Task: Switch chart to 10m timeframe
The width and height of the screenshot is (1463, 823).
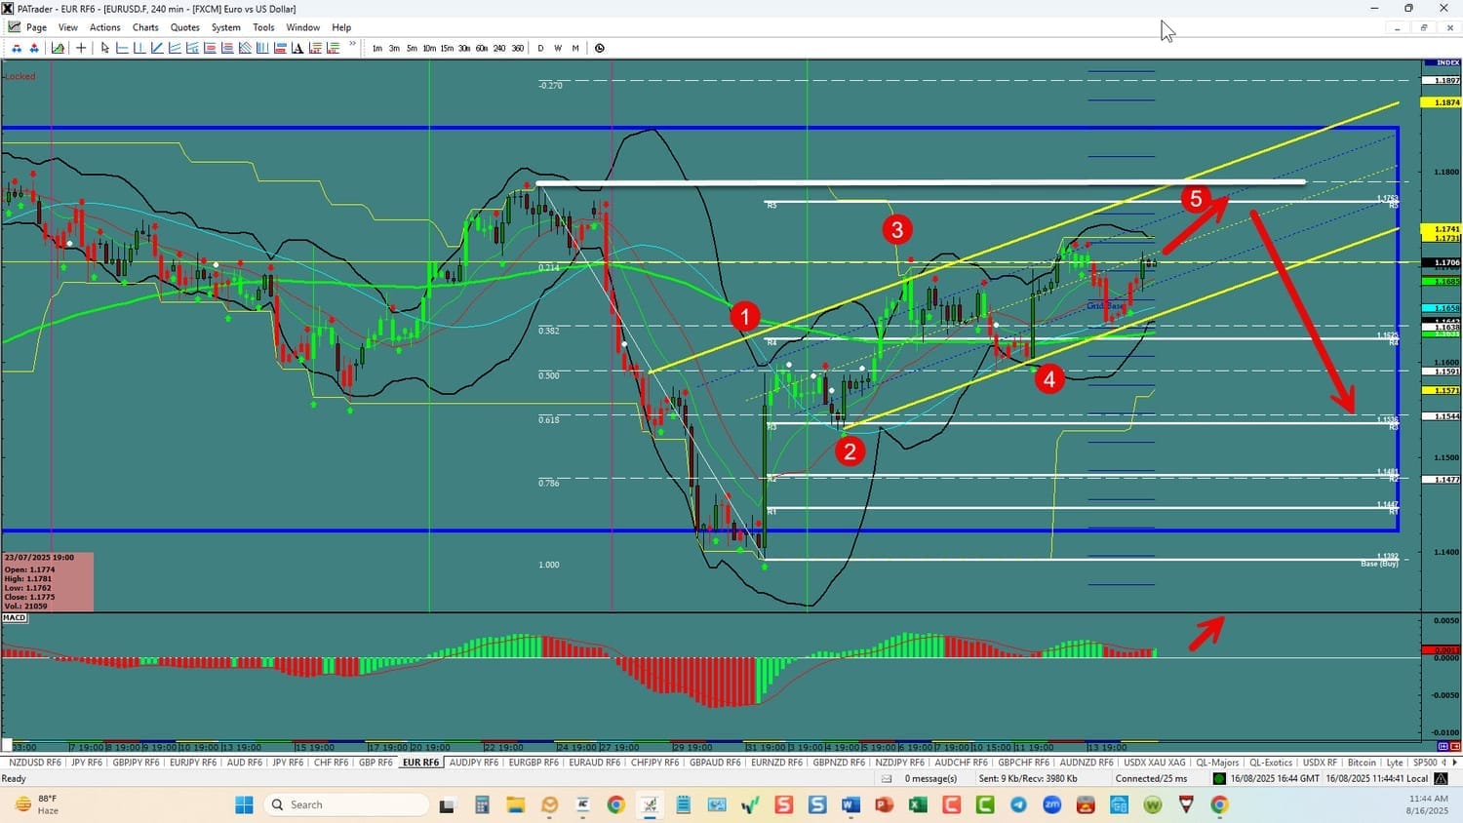Action: click(x=429, y=48)
